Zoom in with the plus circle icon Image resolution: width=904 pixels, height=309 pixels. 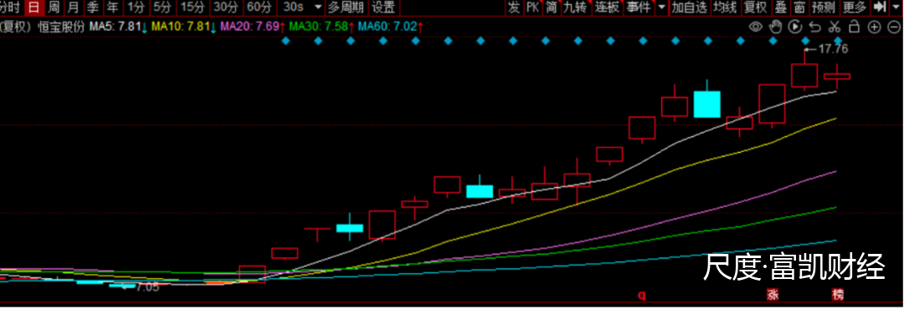coord(875,27)
